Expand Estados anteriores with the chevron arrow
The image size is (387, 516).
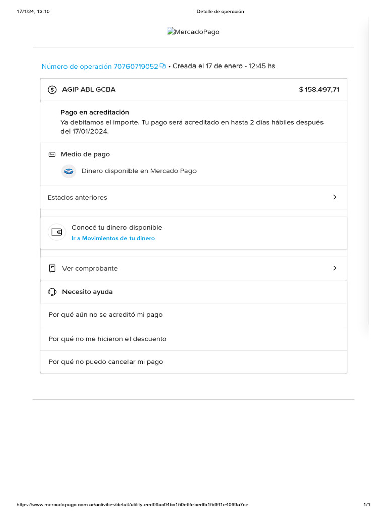(x=335, y=197)
